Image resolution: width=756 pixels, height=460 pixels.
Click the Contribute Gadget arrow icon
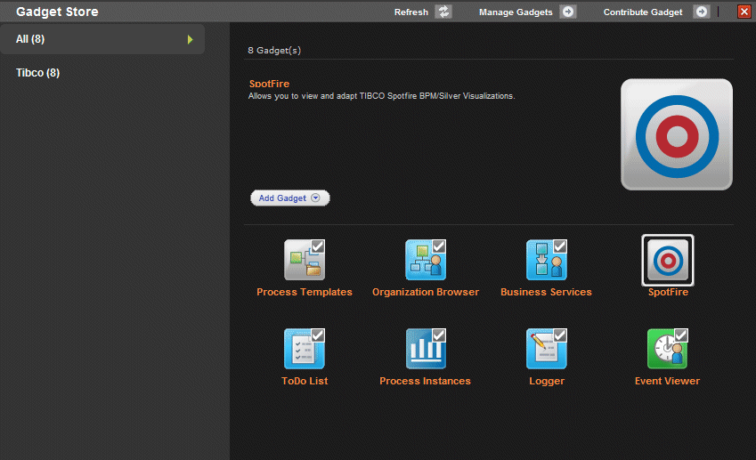[x=702, y=12]
